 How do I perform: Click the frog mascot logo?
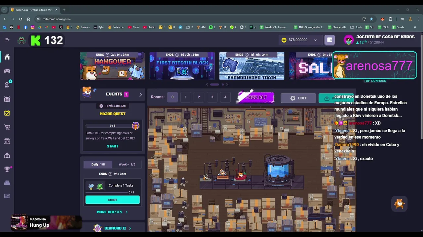pos(22,40)
